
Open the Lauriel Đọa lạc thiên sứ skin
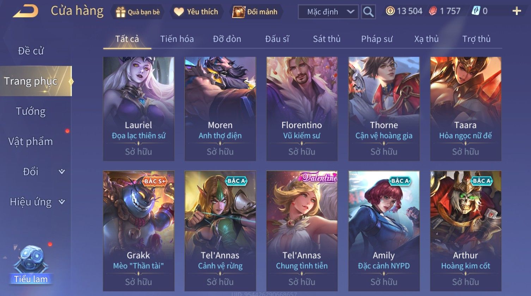pyautogui.click(x=139, y=109)
